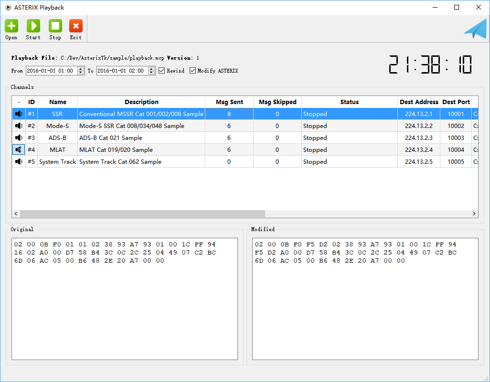Click the Dest Port column header
This screenshot has width=490, height=382.
[456, 102]
